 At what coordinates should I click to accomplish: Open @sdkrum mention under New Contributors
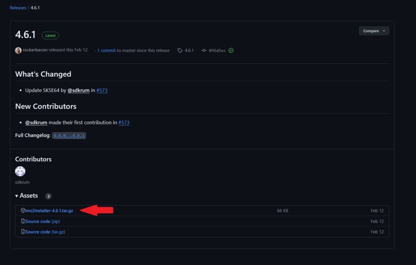click(x=36, y=122)
